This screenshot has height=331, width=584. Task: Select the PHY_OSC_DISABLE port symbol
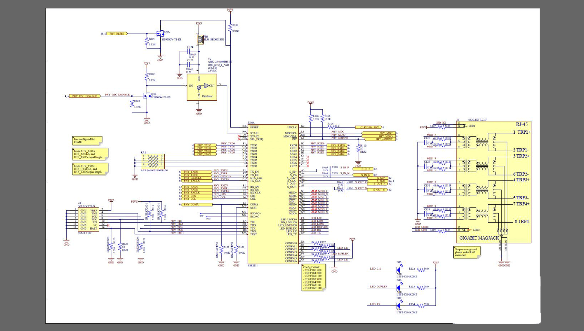(x=85, y=96)
